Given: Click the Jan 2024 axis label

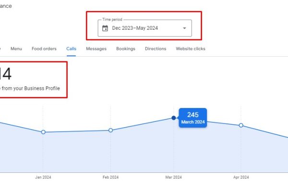Looking at the screenshot, I should coord(43,177).
